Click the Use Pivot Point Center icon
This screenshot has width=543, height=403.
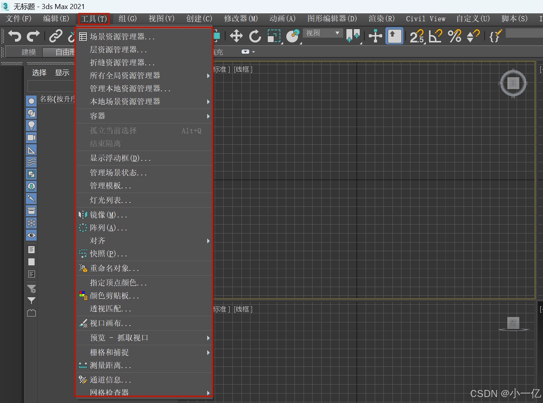[353, 36]
